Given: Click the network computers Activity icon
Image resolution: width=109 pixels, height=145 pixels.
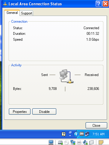Looking at the screenshot, I should point(66,76).
